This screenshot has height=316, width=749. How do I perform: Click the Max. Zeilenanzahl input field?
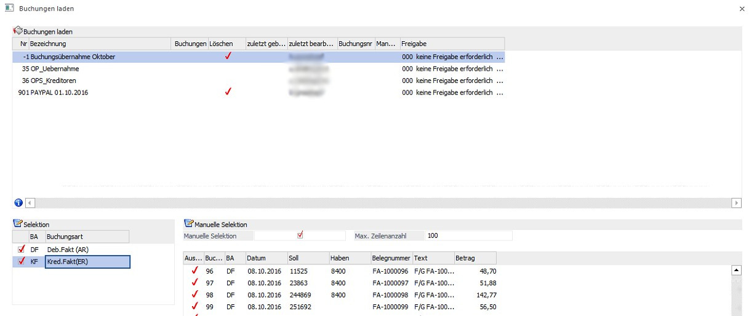tap(468, 235)
